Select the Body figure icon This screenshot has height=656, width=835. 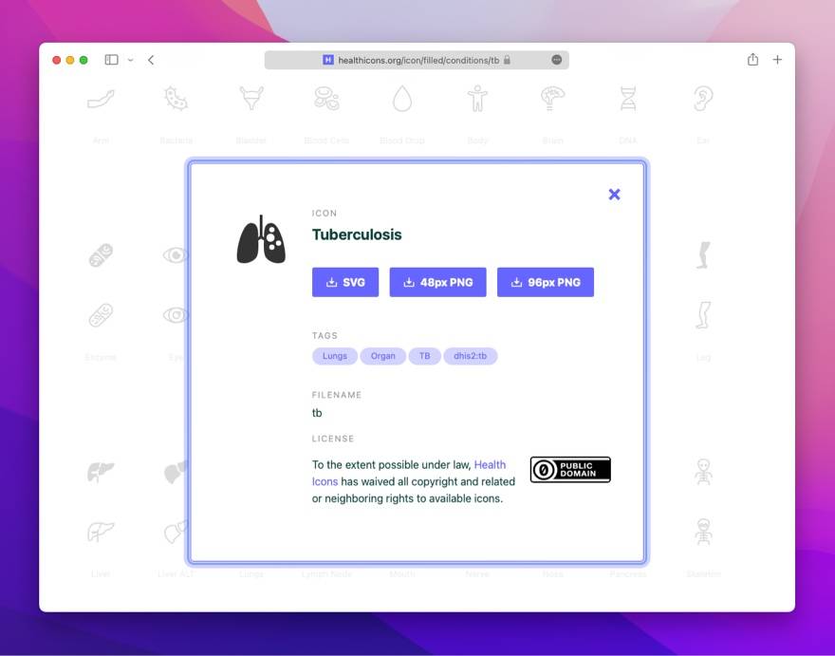coord(477,99)
